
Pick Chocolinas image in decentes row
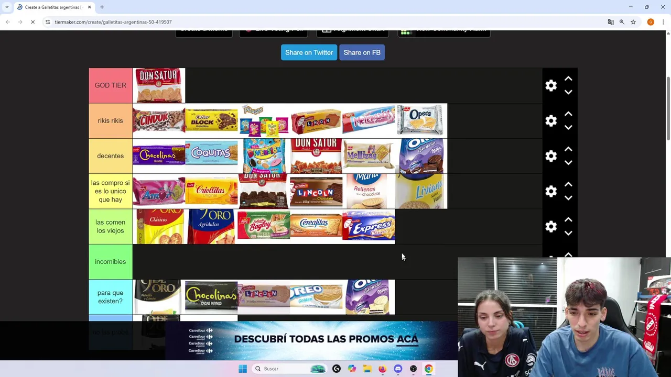click(x=159, y=156)
